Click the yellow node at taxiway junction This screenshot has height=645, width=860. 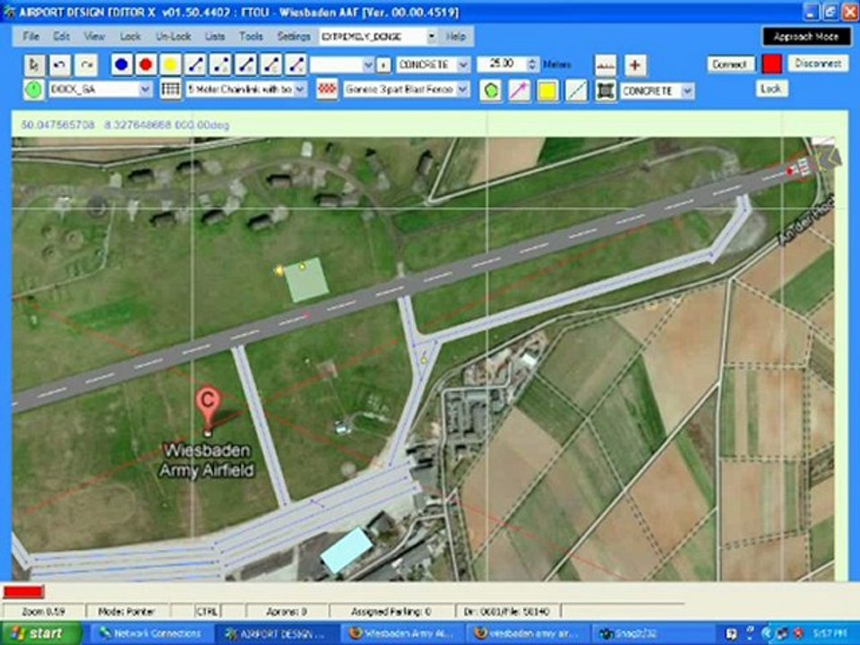pos(424,360)
